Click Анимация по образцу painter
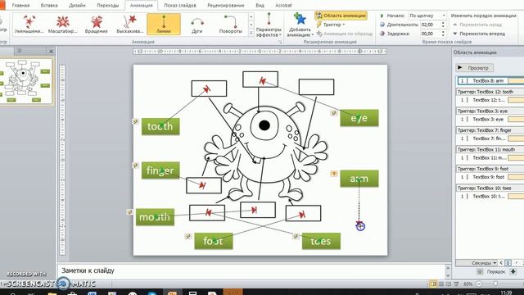The image size is (524, 295). (x=344, y=34)
